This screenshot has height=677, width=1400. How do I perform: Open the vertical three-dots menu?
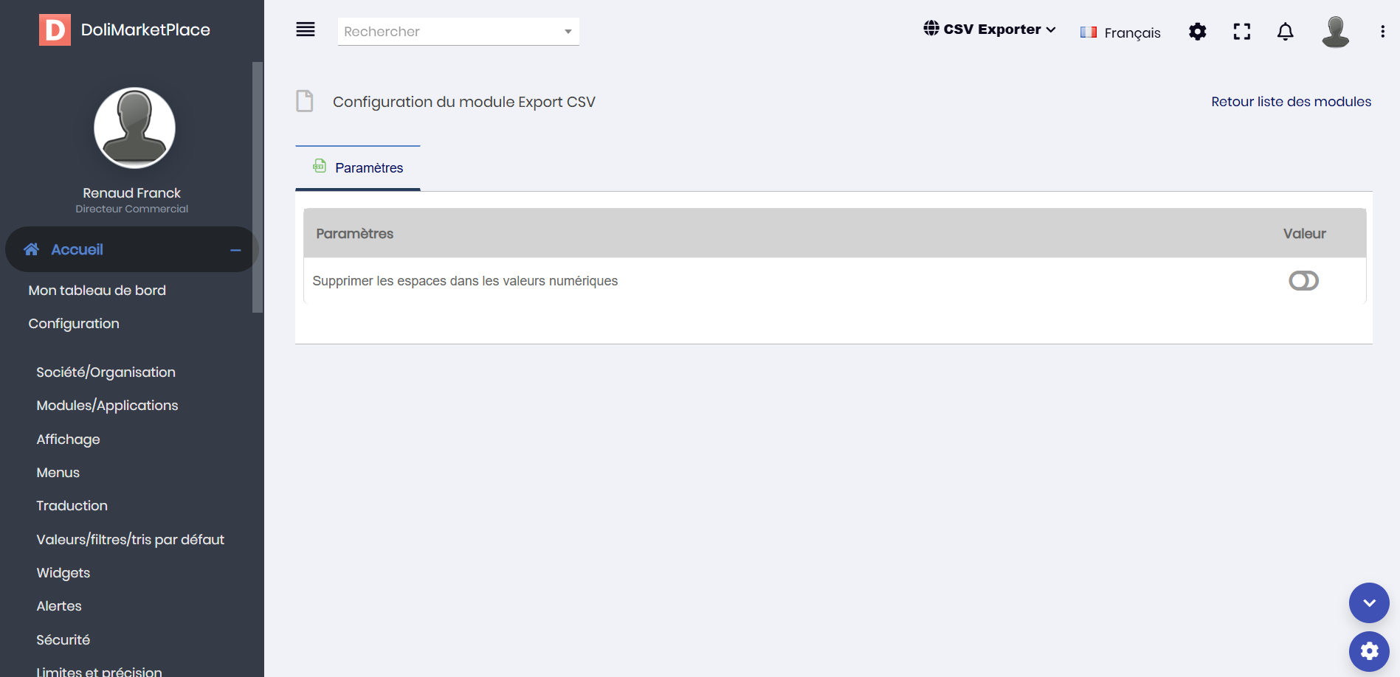tap(1382, 32)
